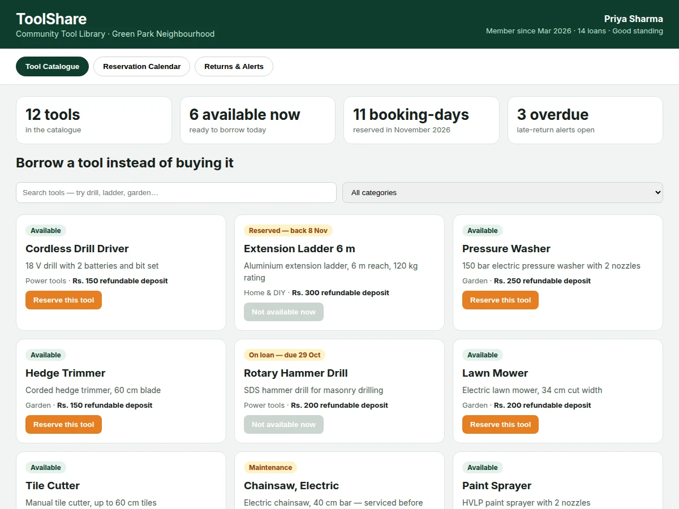This screenshot has width=679, height=509.
Task: Click the Reserved — back 8 Nov badge
Action: pos(288,230)
